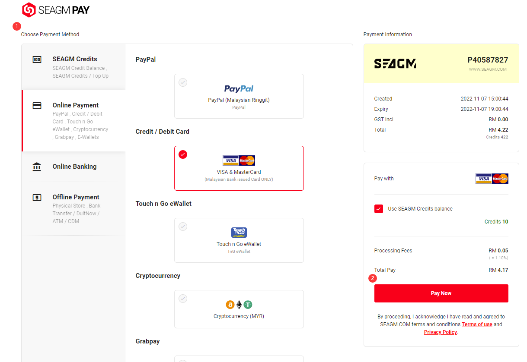Switch to the Offline Payment tab
The image size is (527, 362).
[x=73, y=209]
